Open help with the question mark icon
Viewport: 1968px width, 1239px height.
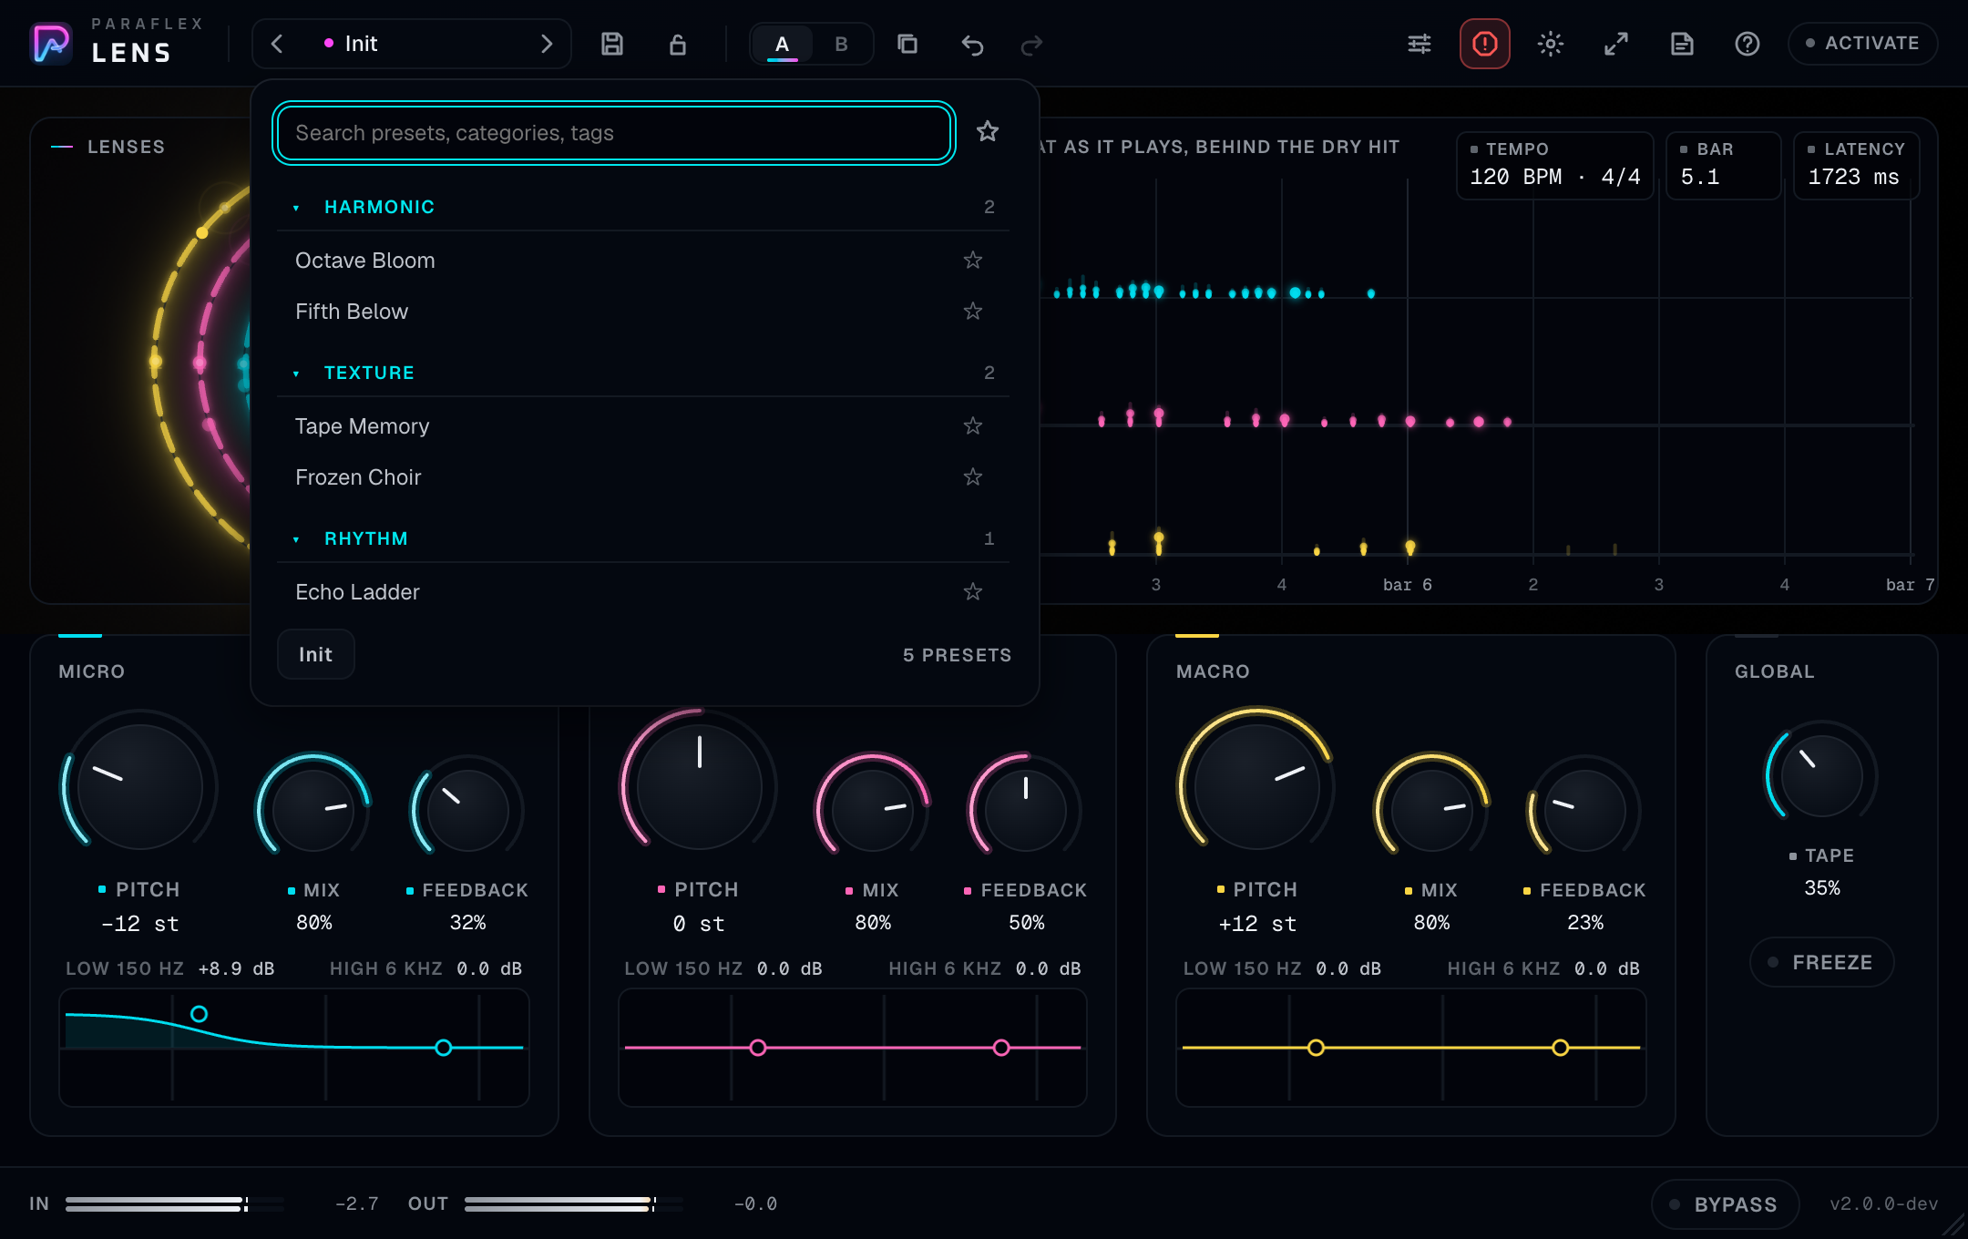click(x=1748, y=44)
